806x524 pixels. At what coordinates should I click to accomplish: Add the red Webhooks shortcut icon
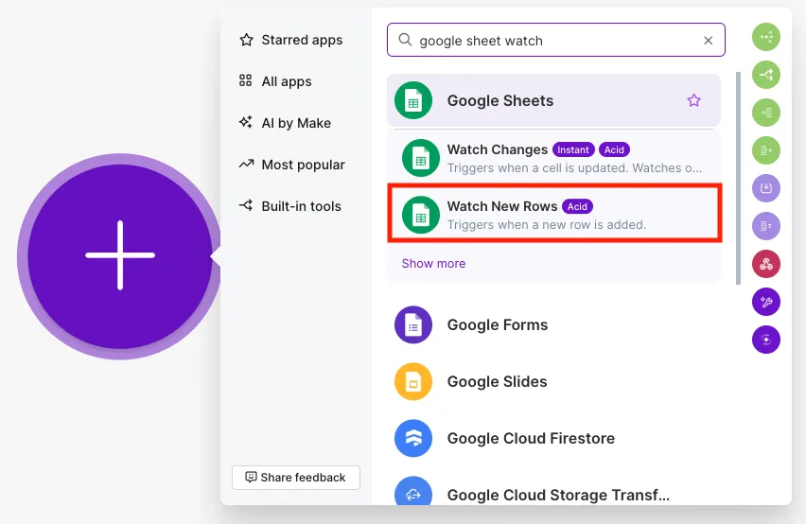click(766, 264)
